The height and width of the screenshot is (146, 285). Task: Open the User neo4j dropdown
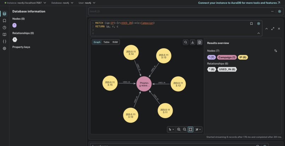click(x=87, y=3)
